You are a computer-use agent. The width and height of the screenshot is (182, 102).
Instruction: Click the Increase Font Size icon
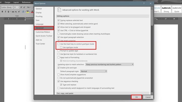coord(21,7)
